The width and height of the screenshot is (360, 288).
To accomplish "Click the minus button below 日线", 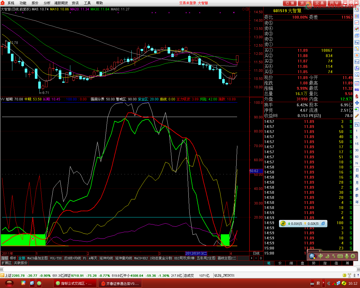I will [256, 258].
